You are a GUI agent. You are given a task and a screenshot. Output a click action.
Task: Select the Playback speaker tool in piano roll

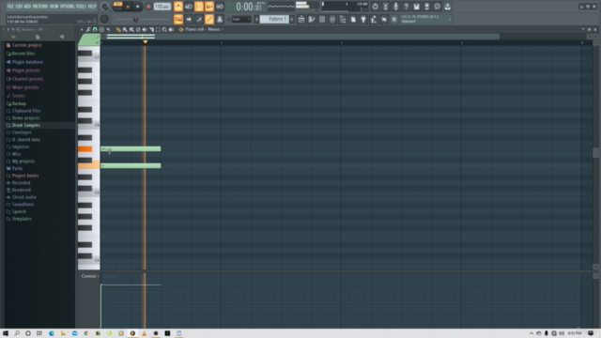[x=171, y=29]
